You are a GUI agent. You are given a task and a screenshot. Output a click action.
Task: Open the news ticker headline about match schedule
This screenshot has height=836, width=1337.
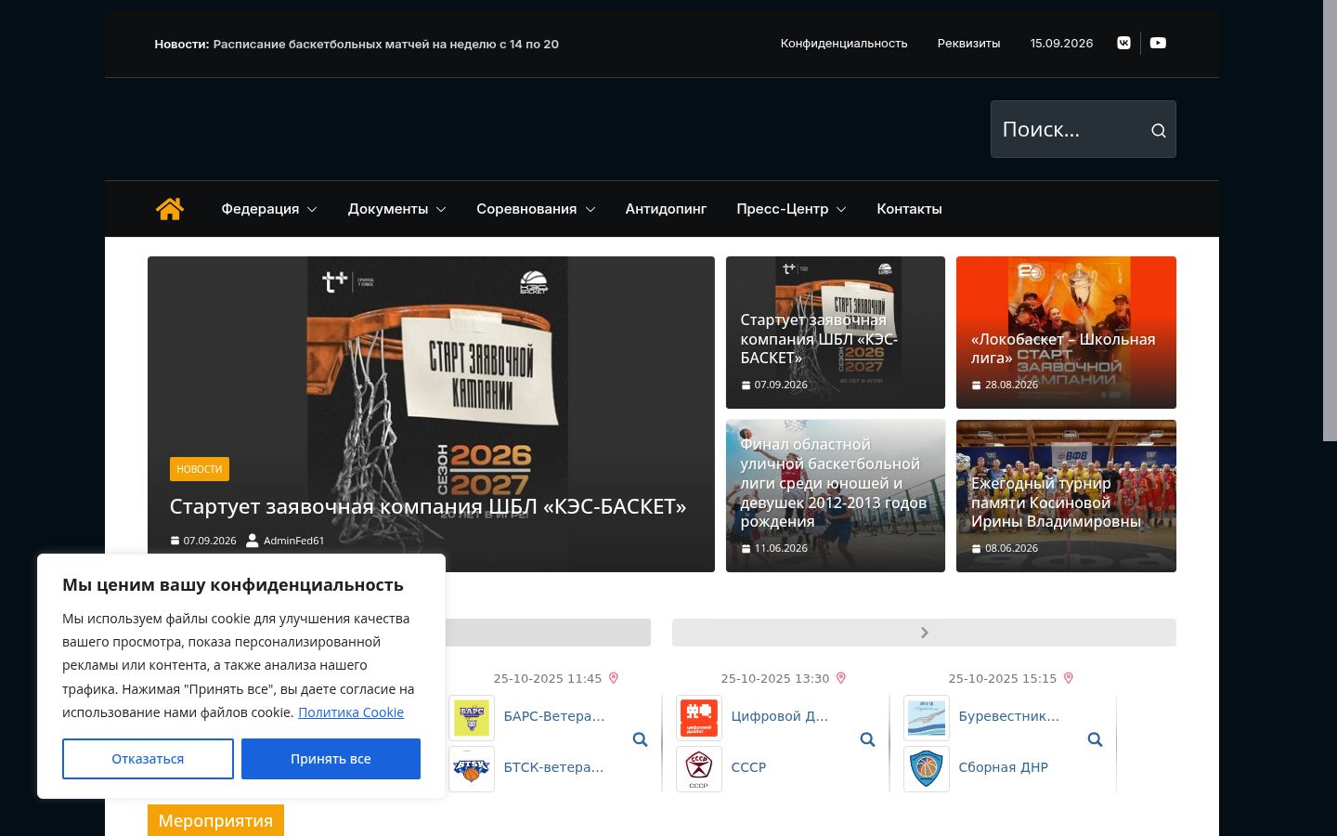coord(385,44)
